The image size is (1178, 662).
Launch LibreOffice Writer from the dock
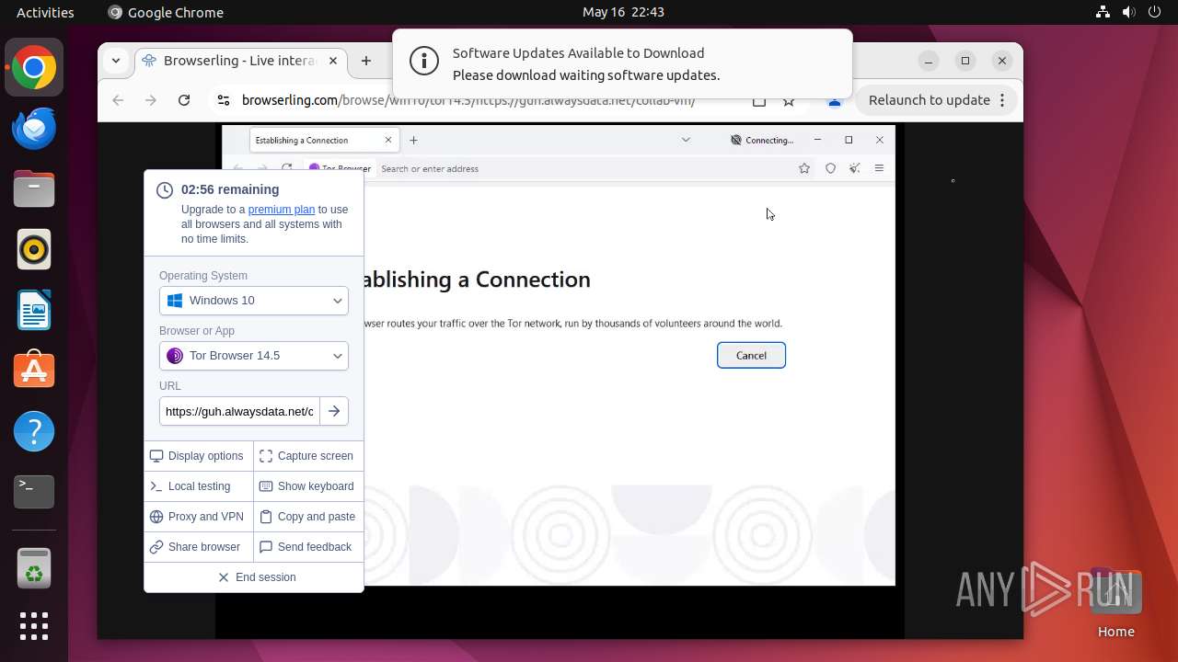pyautogui.click(x=34, y=310)
